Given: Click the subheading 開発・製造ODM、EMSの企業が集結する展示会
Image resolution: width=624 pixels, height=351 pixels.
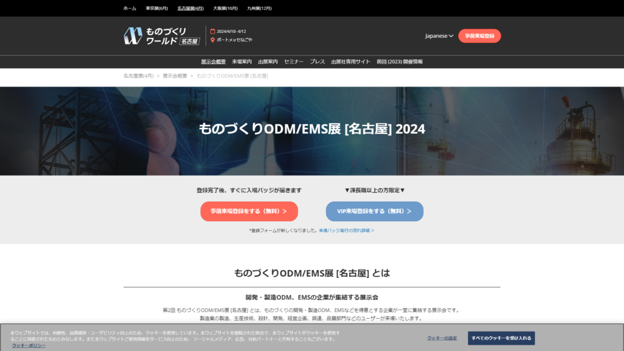Looking at the screenshot, I should click(312, 297).
